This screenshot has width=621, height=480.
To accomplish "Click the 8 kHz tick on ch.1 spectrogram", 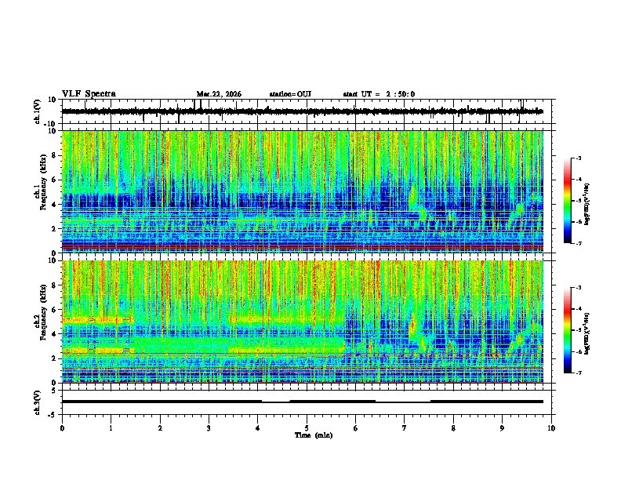I will tap(55, 155).
